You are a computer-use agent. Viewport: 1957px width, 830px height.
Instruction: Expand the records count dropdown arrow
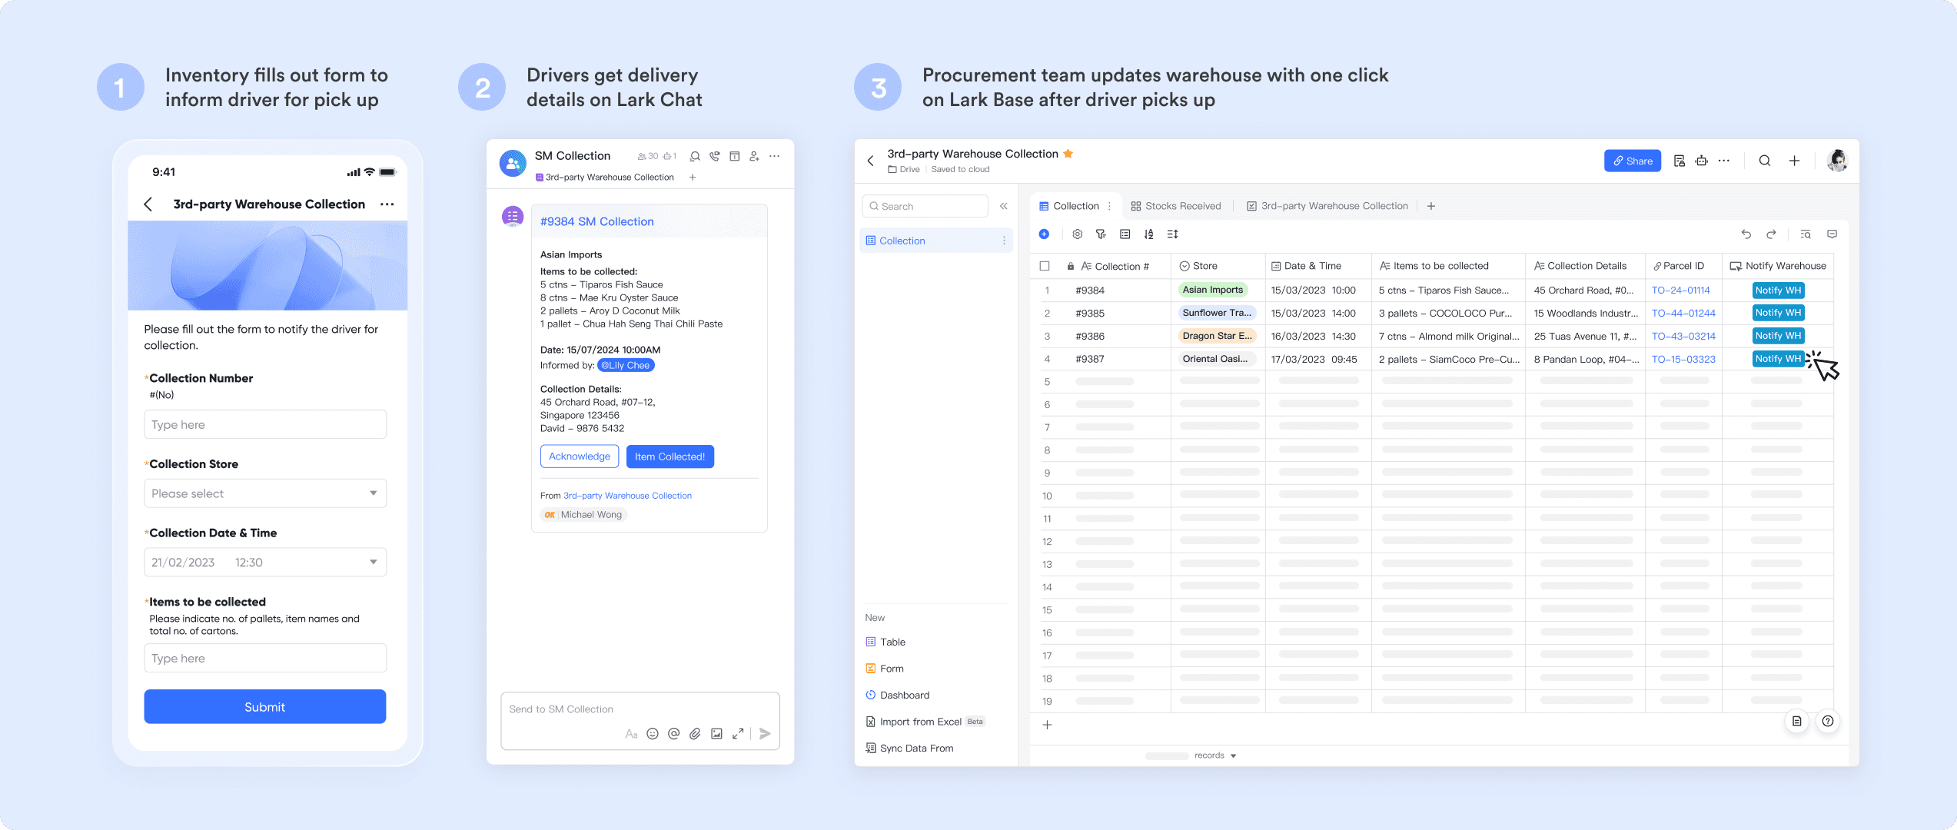click(1234, 756)
